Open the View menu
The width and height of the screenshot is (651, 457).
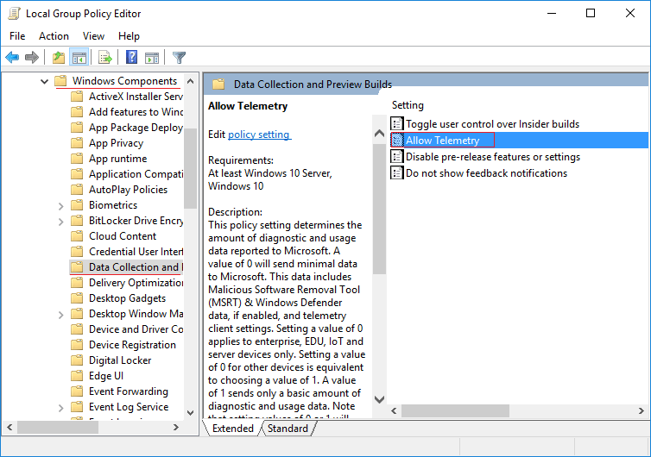point(93,36)
